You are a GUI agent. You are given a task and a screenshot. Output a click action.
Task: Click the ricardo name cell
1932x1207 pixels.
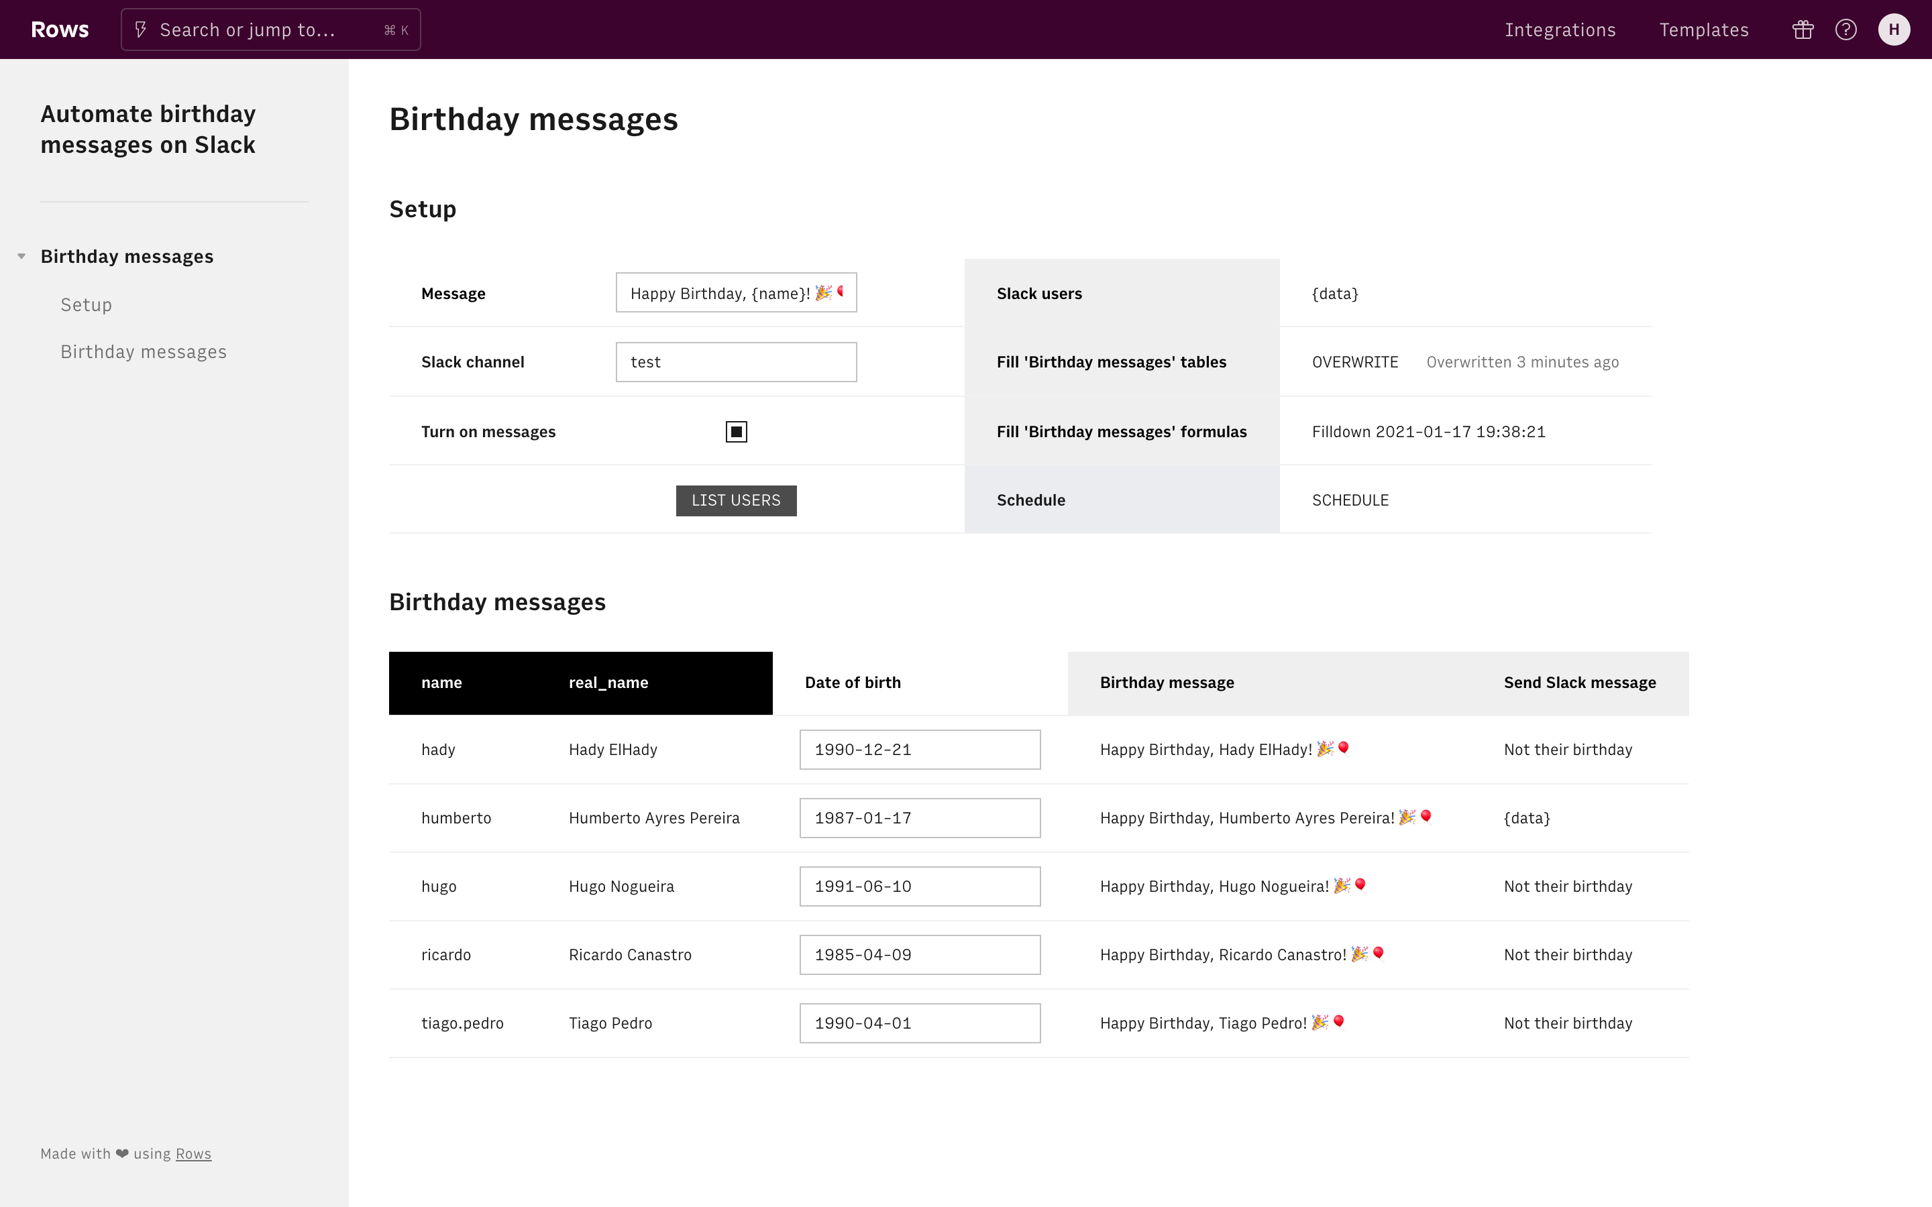[x=446, y=955]
